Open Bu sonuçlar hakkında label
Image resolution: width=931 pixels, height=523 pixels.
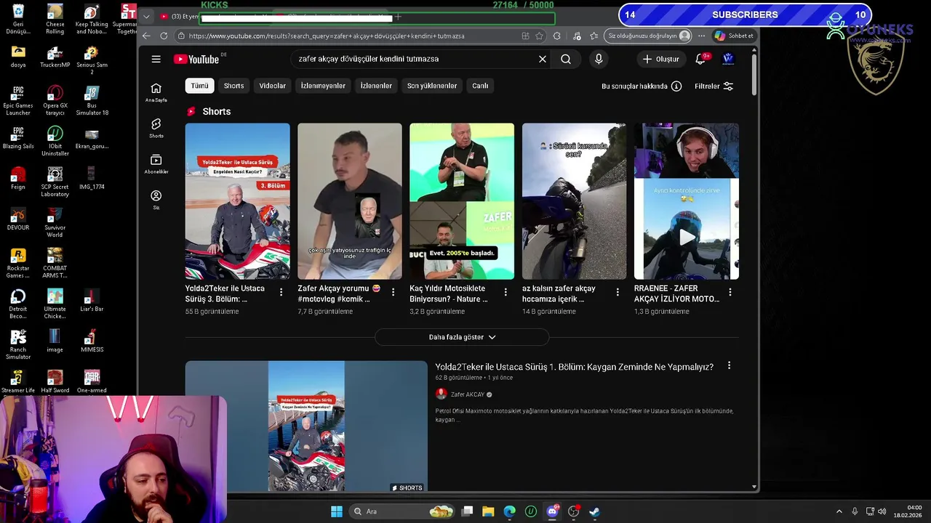click(634, 86)
